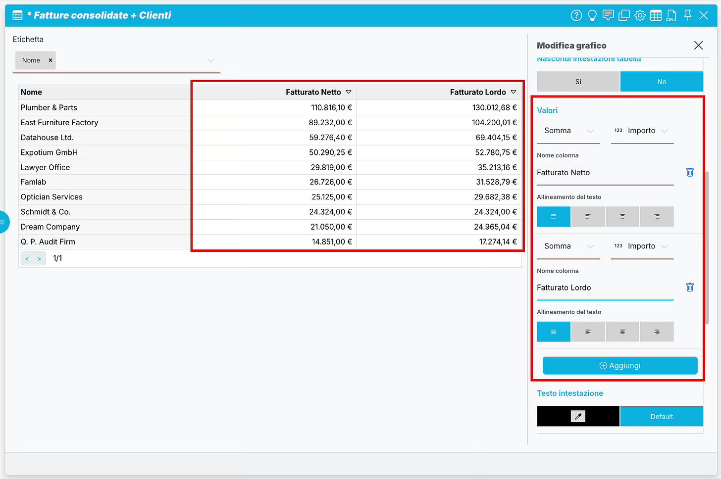Image resolution: width=721 pixels, height=479 pixels.
Task: Open the help question mark icon
Action: [x=576, y=15]
